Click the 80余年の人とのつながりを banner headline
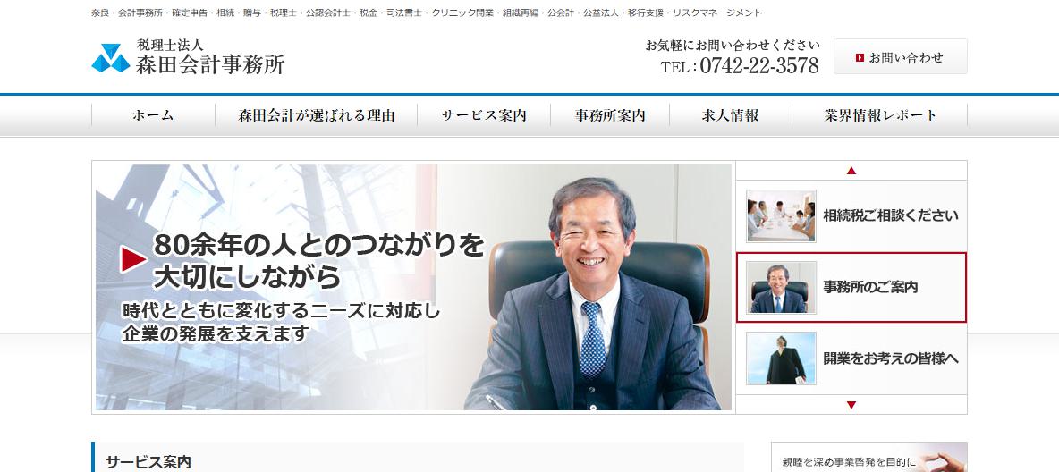The height and width of the screenshot is (472, 1059). click(x=318, y=245)
